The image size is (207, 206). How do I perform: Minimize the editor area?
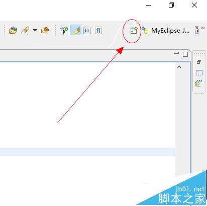(x=176, y=53)
